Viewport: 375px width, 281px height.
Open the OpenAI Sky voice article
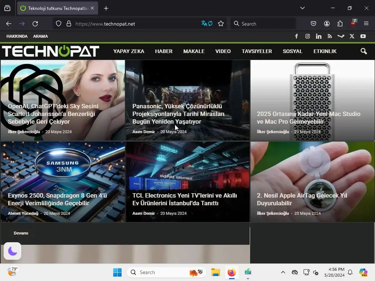point(53,114)
